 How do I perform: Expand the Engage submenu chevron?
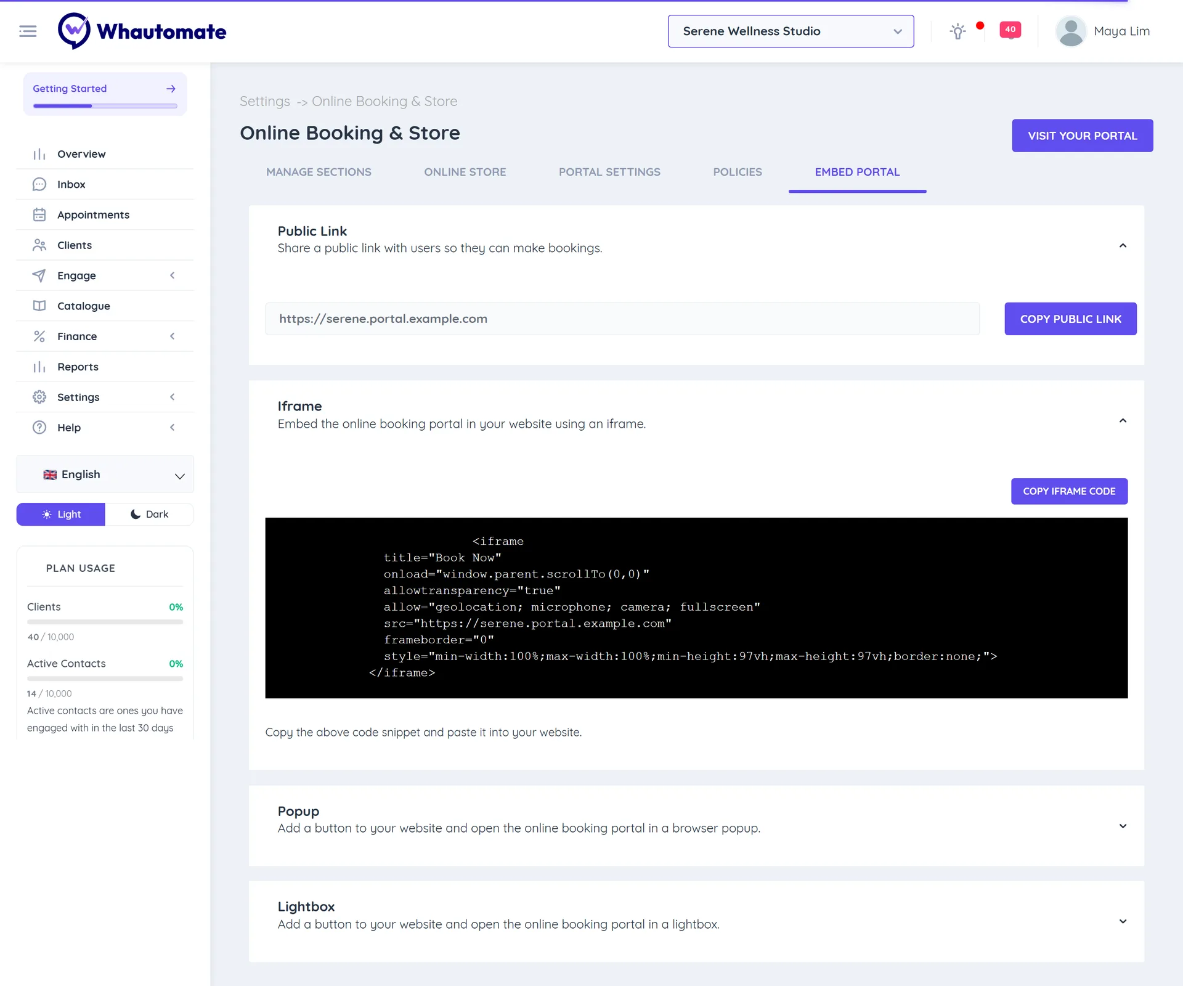pyautogui.click(x=173, y=275)
